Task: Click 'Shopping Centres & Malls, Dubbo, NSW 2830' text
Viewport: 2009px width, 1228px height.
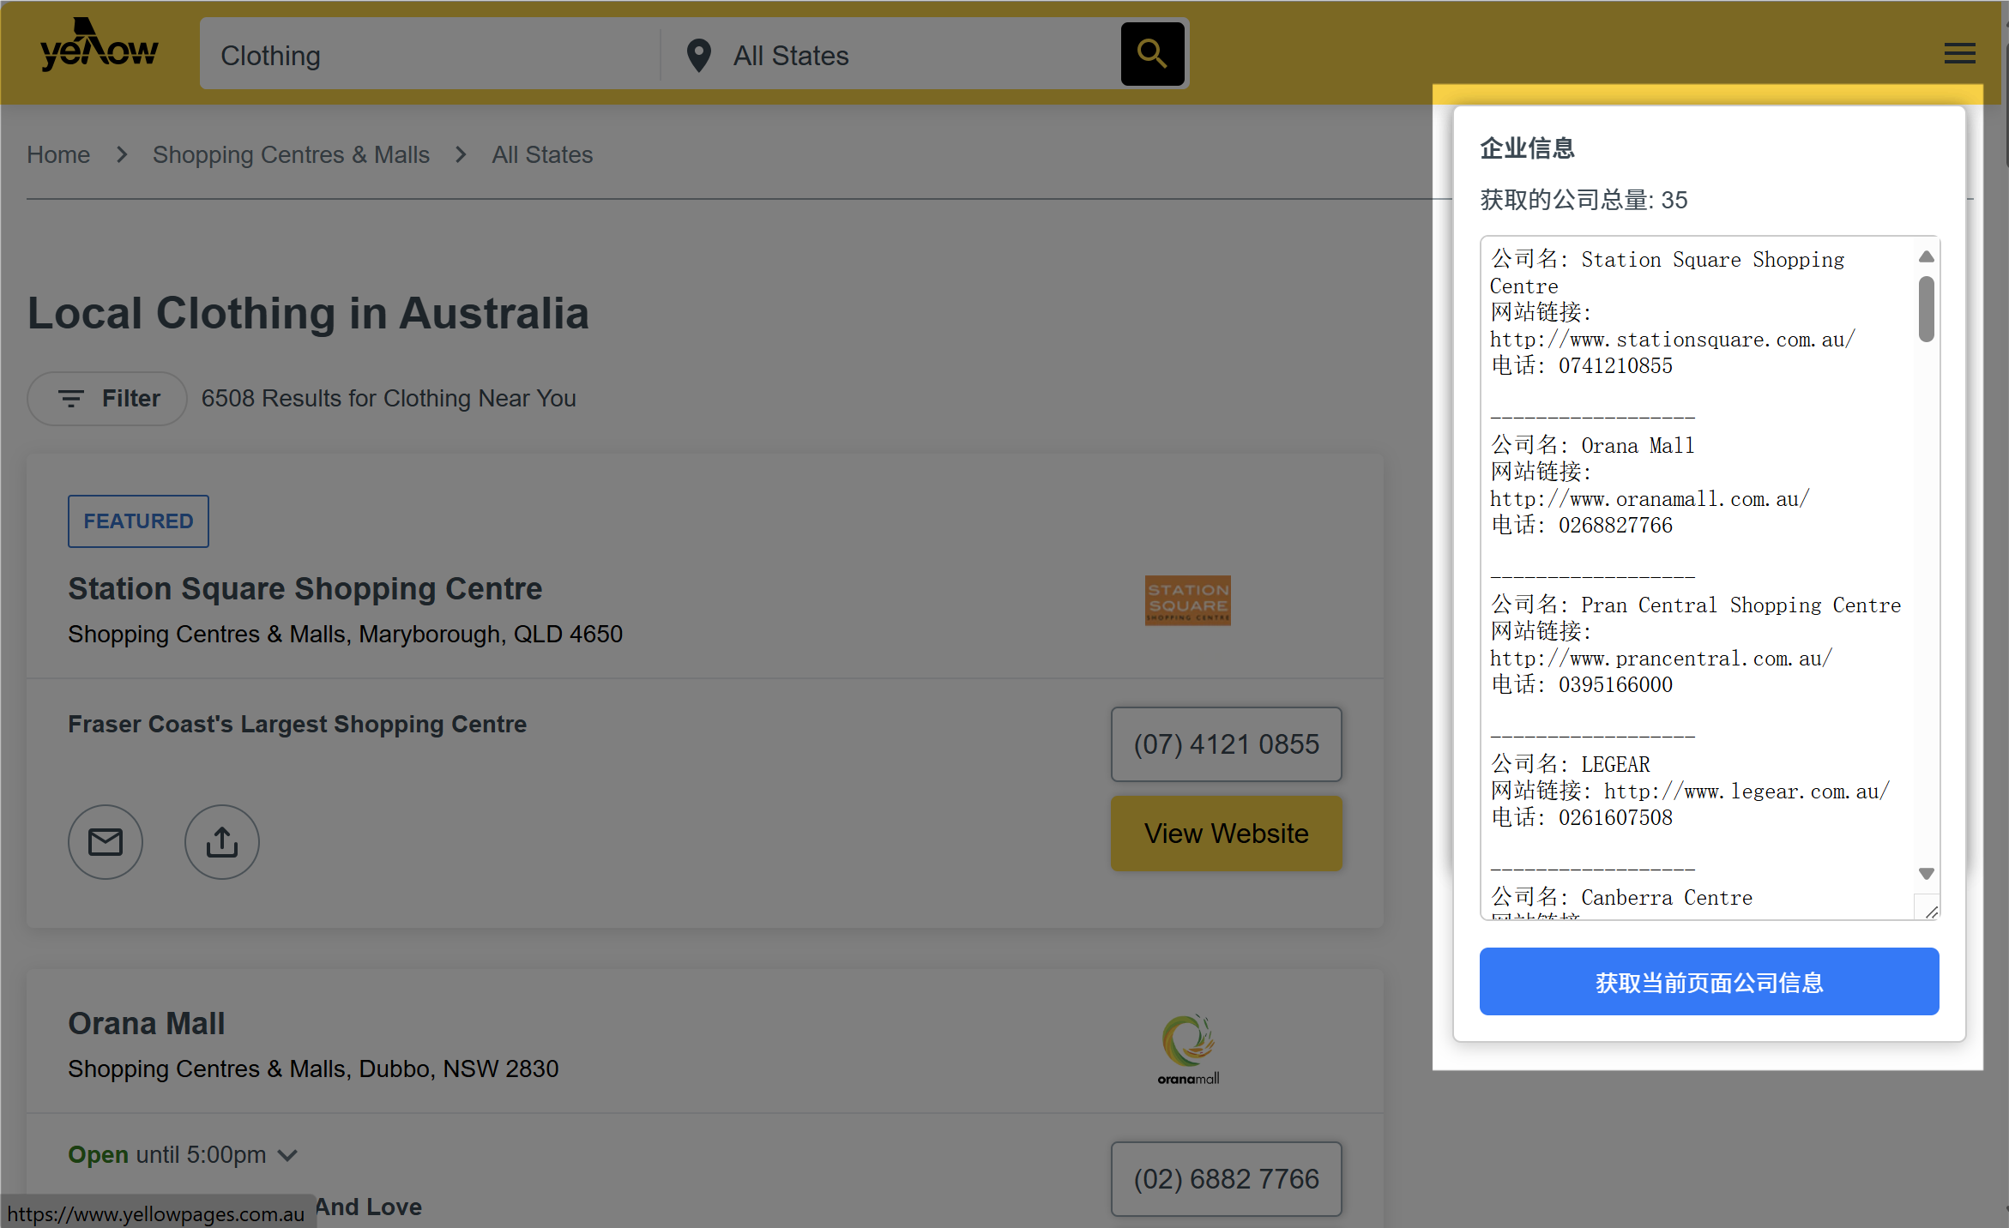Action: (314, 1069)
